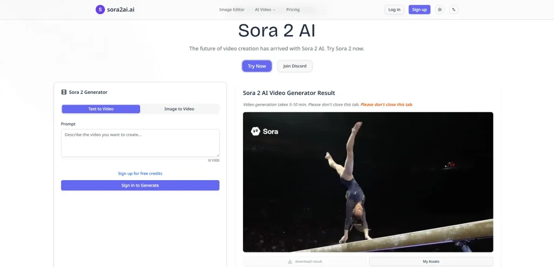The width and height of the screenshot is (554, 267).
Task: Focus the Prompt description text area
Action: (140, 143)
